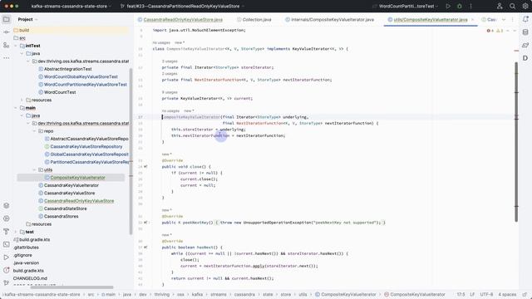This screenshot has height=299, width=532.
Task: Open the git branch dropdown feat/#23
Action: [183, 6]
